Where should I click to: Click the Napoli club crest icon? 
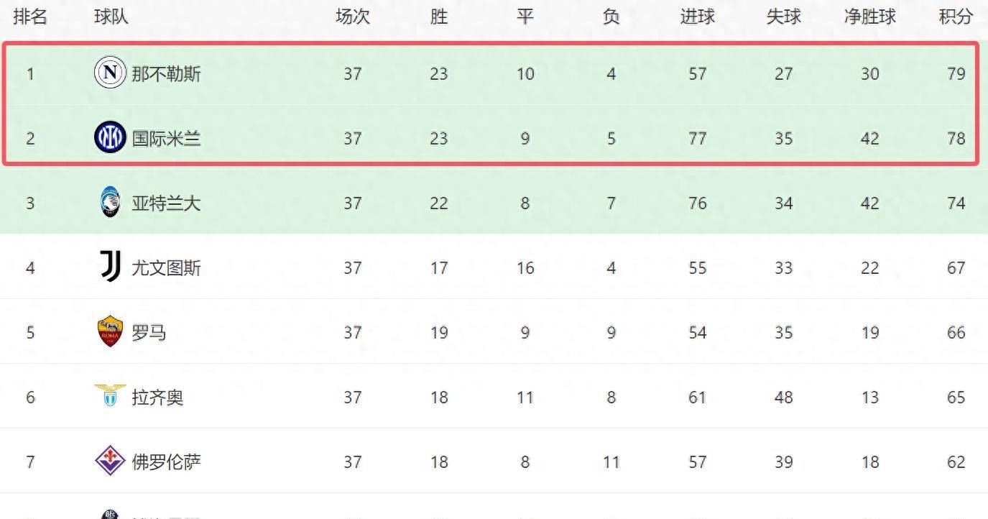pyautogui.click(x=110, y=73)
